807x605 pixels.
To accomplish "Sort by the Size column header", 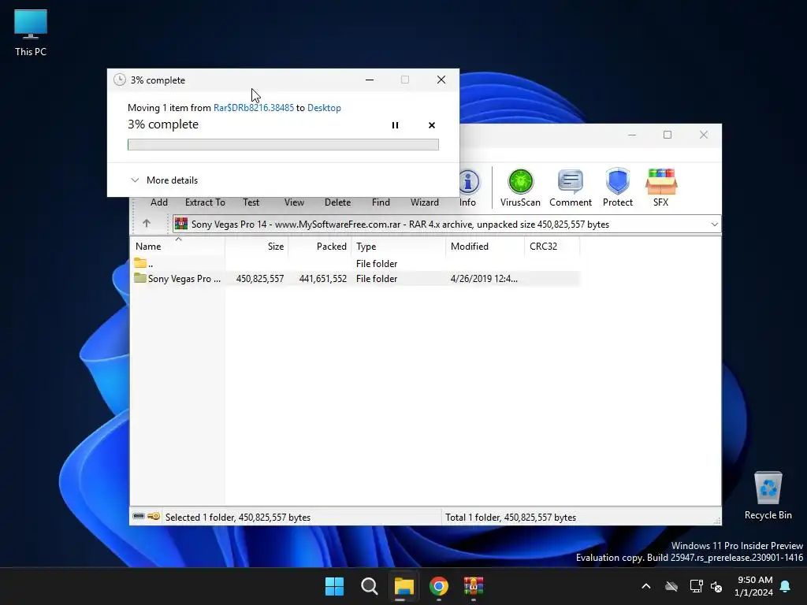I will [256, 247].
